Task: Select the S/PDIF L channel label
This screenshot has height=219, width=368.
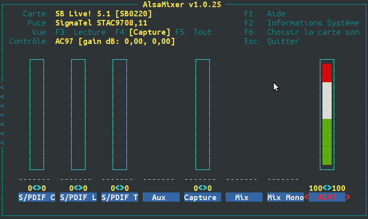Action: (x=78, y=197)
